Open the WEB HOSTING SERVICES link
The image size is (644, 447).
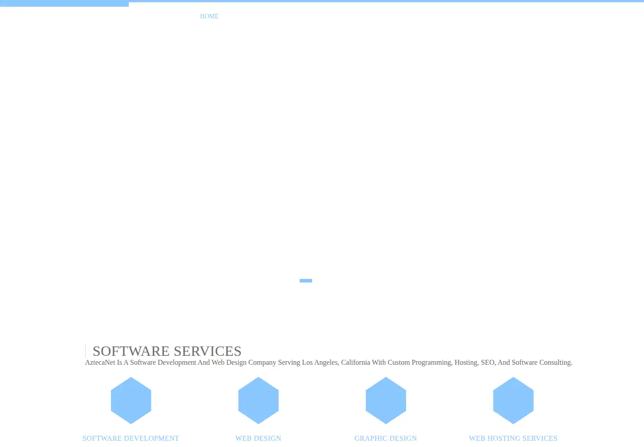(513, 439)
